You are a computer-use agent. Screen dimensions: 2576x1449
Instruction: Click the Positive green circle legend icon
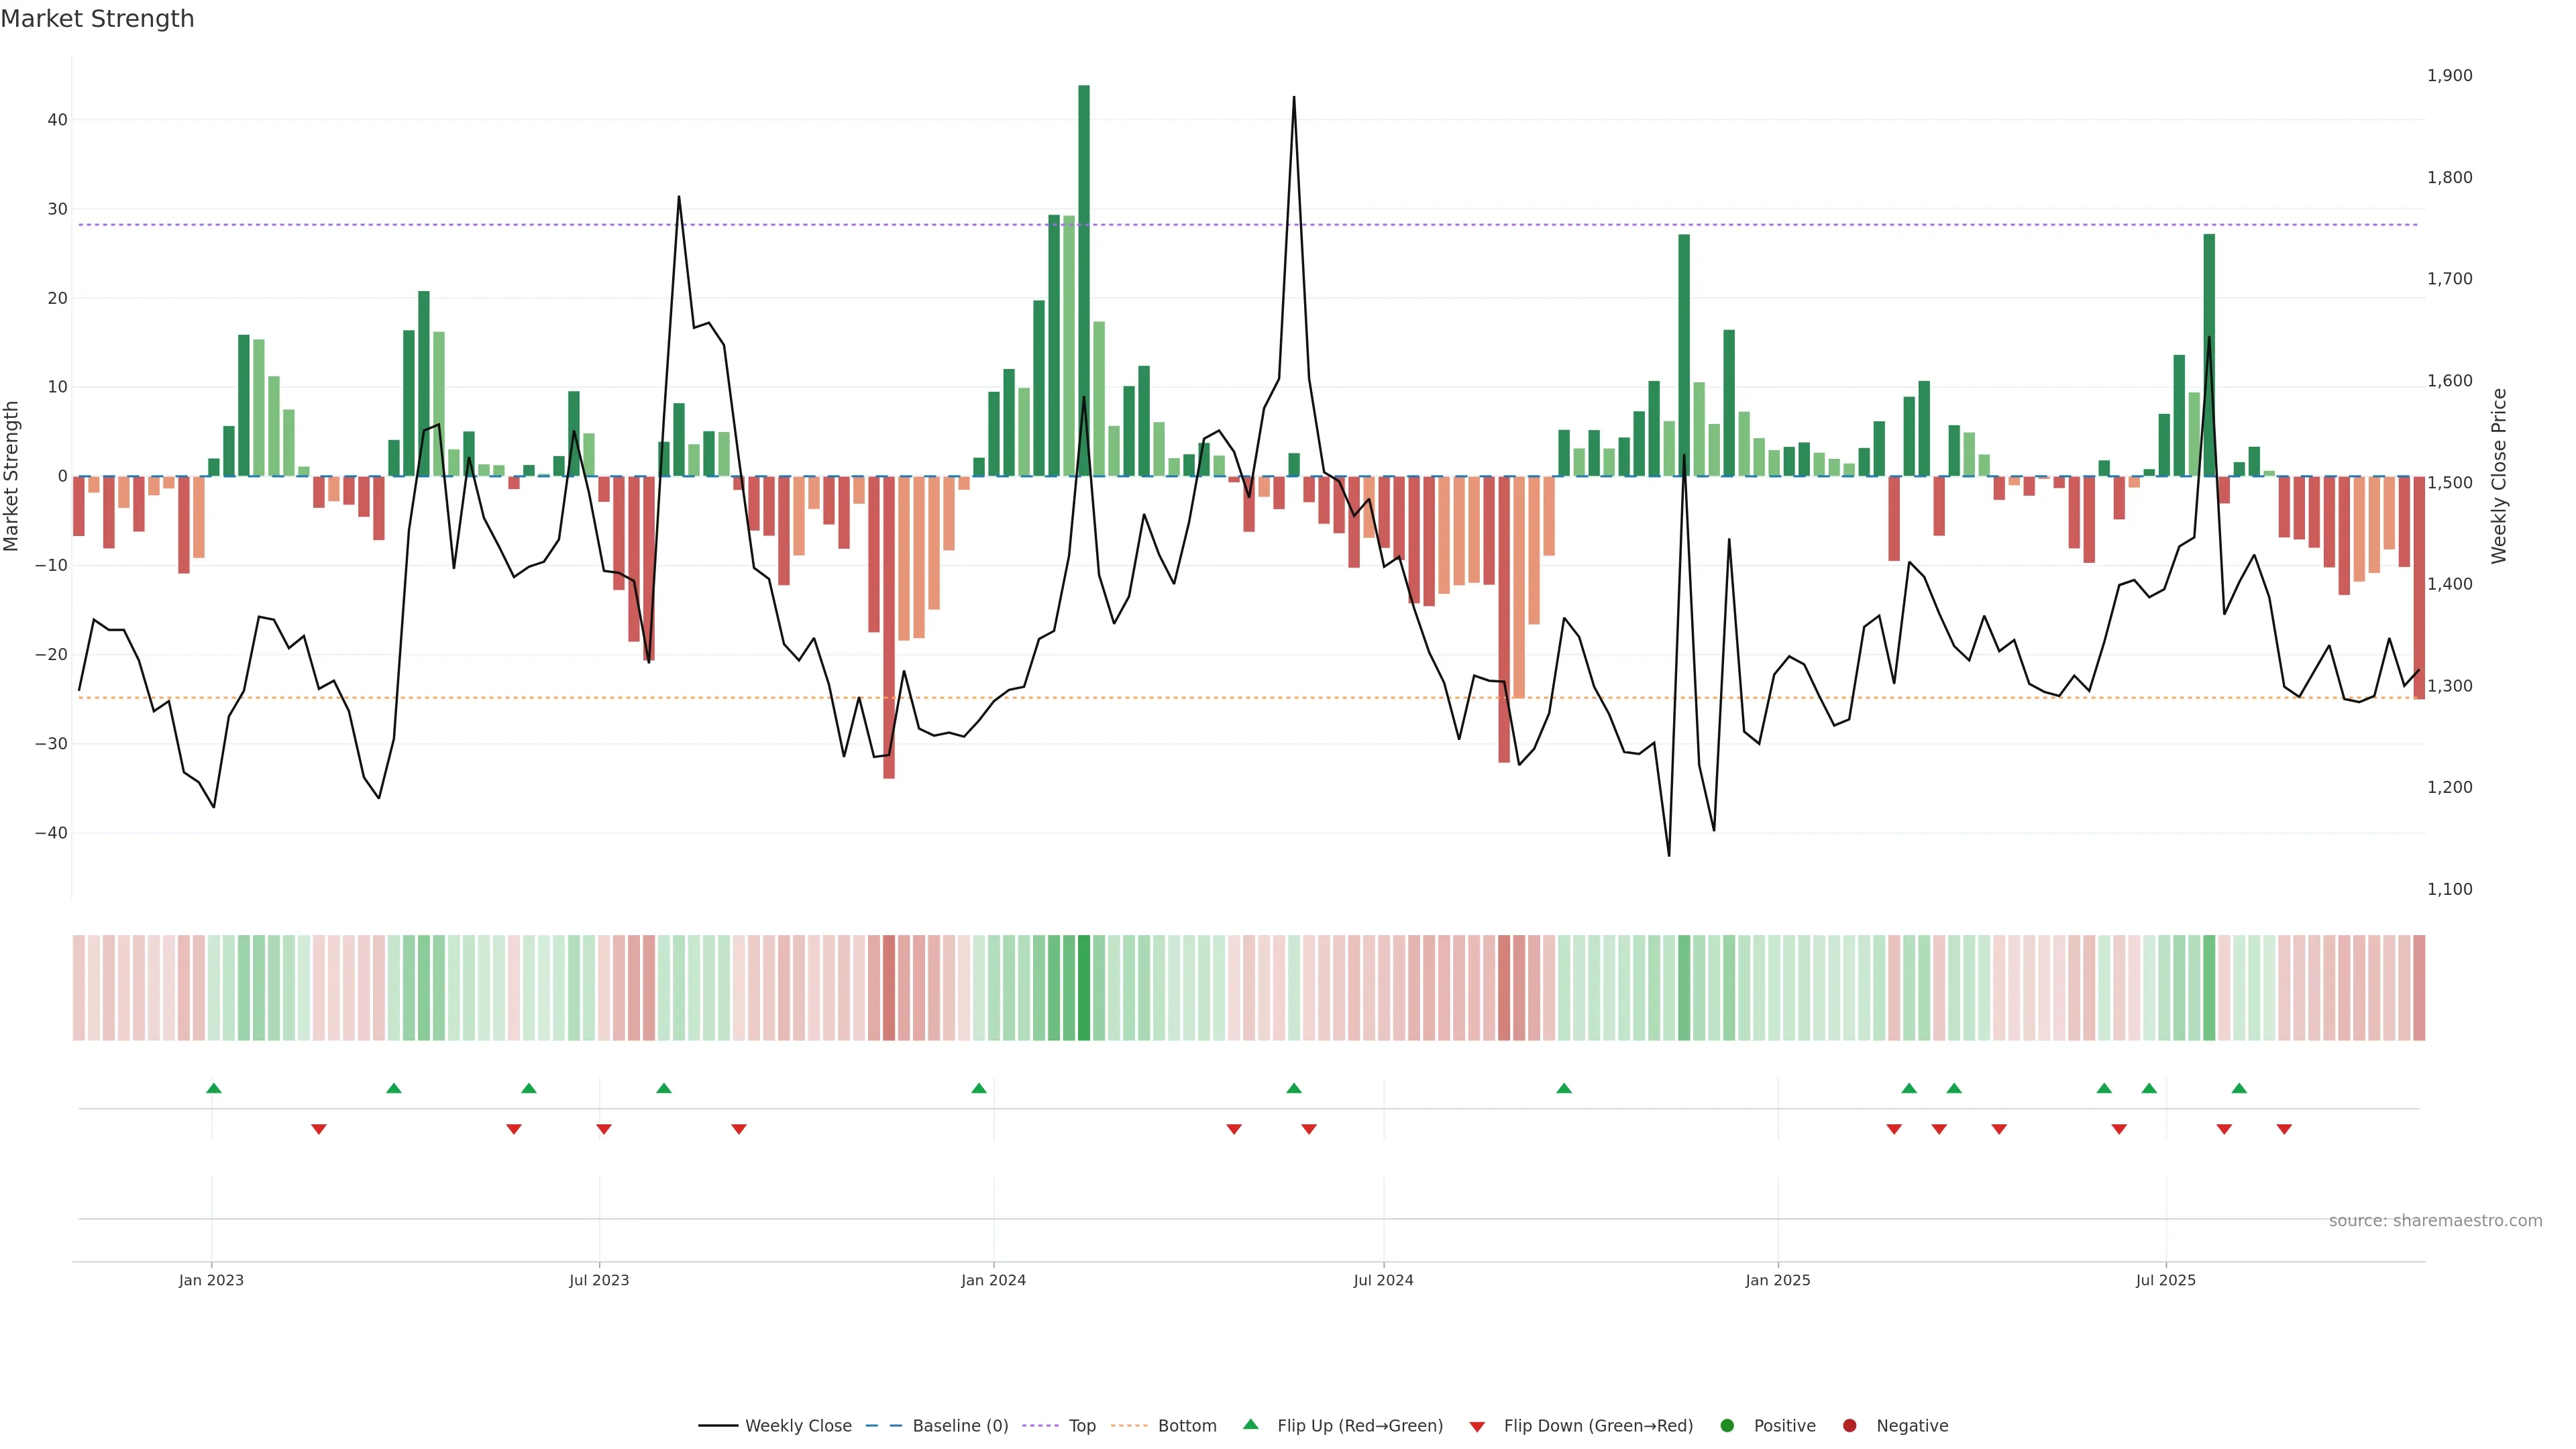(x=1727, y=1426)
